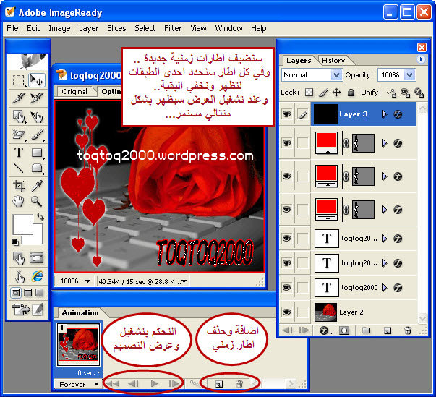This screenshot has height=397, width=436.
Task: Play the animation
Action: (x=154, y=383)
